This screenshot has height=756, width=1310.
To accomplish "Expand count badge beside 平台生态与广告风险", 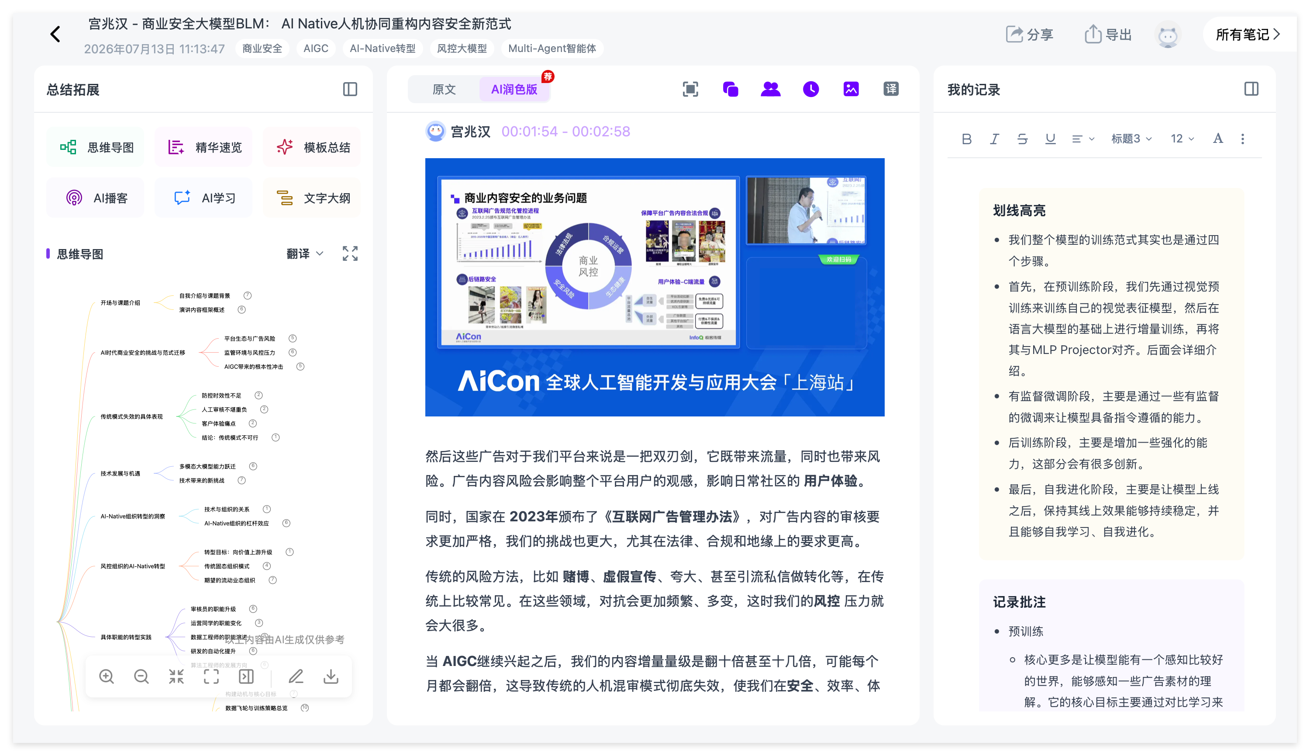I will pyautogui.click(x=293, y=339).
